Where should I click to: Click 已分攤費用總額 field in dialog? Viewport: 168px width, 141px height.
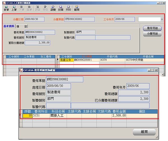point(134,99)
